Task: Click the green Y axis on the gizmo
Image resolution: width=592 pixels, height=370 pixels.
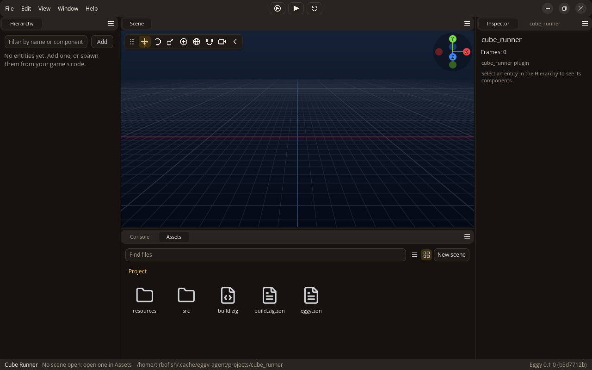Action: [x=453, y=39]
